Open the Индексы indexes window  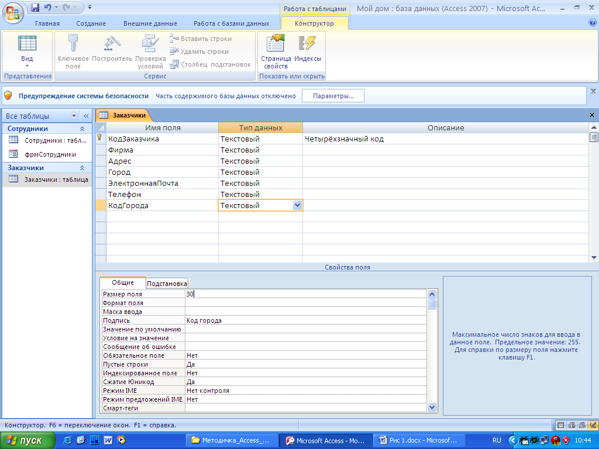click(308, 48)
